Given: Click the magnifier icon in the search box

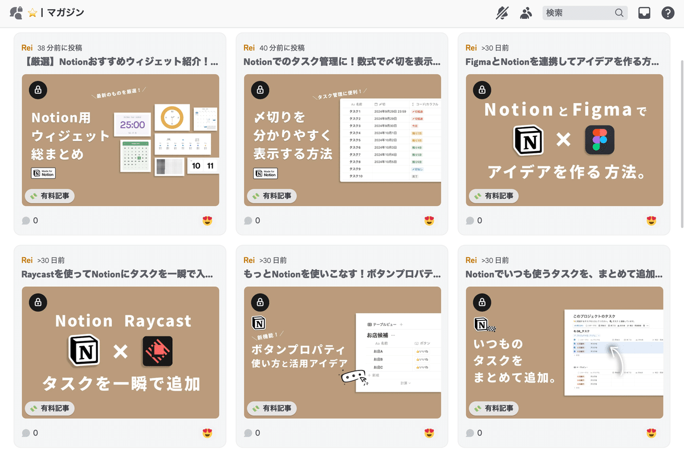Looking at the screenshot, I should (619, 13).
